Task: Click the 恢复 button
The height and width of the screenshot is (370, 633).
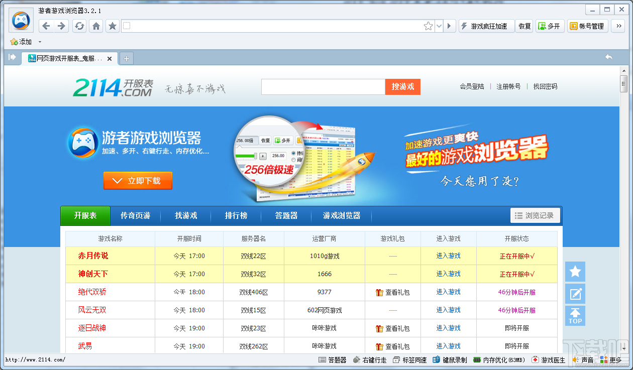Action: [x=525, y=26]
